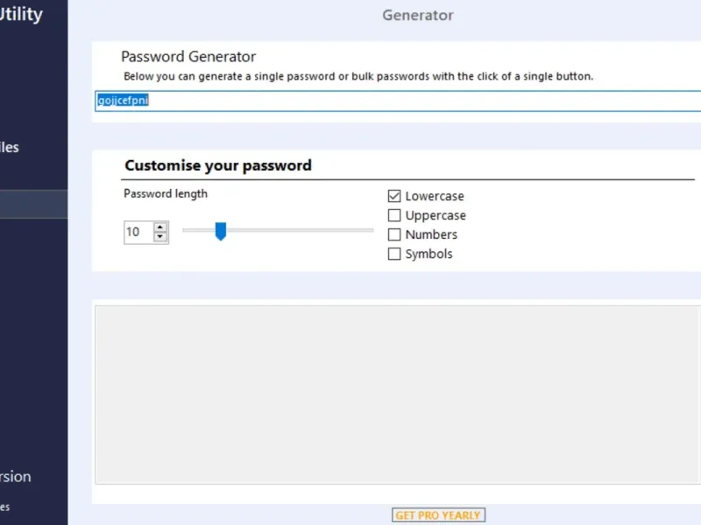Click the password length number box
Viewport: 701px width, 525px height.
click(138, 233)
